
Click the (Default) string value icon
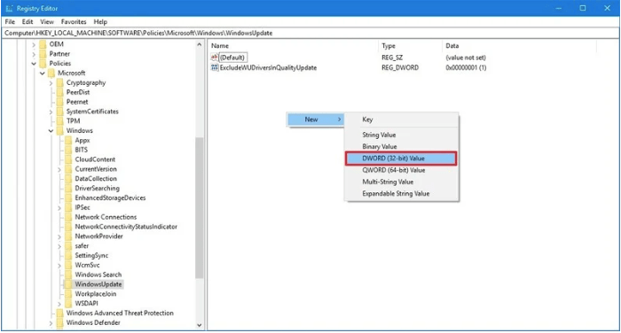[x=215, y=58]
